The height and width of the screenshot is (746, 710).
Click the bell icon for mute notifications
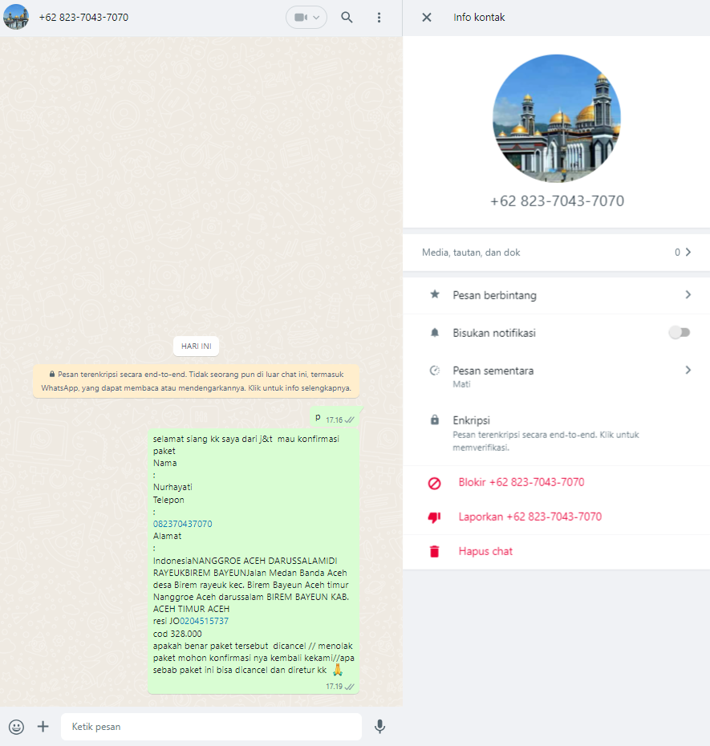(435, 333)
